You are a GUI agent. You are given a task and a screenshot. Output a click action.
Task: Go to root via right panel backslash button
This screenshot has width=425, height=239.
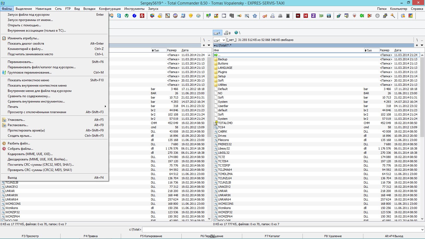click(417, 40)
